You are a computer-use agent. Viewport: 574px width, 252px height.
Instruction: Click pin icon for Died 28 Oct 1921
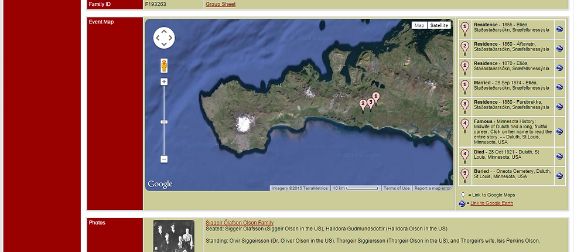[x=464, y=156]
